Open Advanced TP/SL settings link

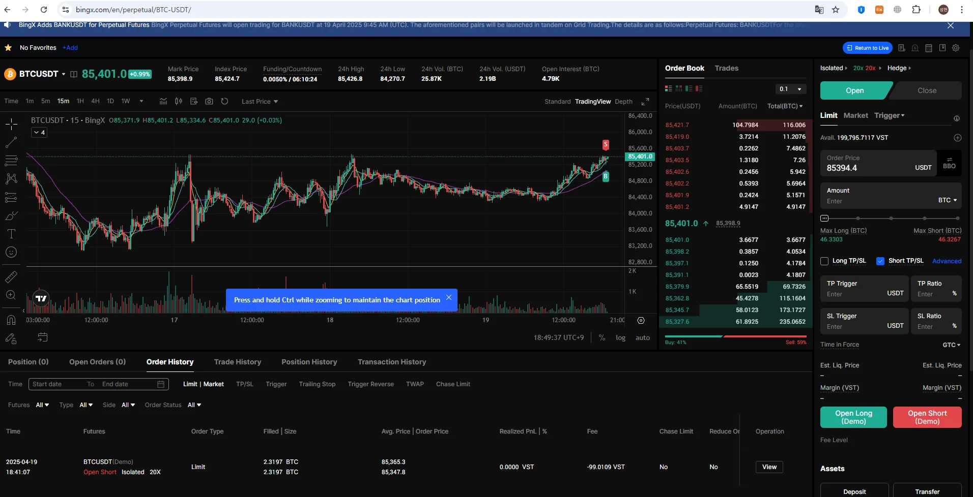(x=947, y=261)
